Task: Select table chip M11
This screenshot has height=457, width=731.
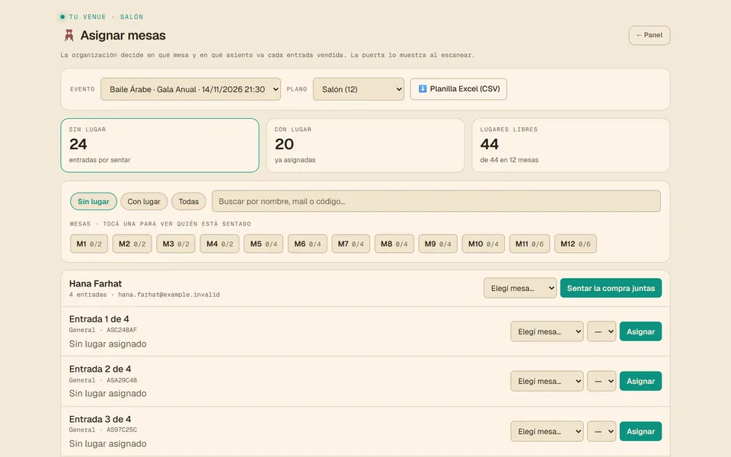Action: point(530,244)
